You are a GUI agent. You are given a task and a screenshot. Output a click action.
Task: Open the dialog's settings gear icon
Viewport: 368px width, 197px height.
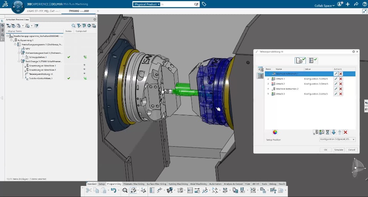click(353, 51)
